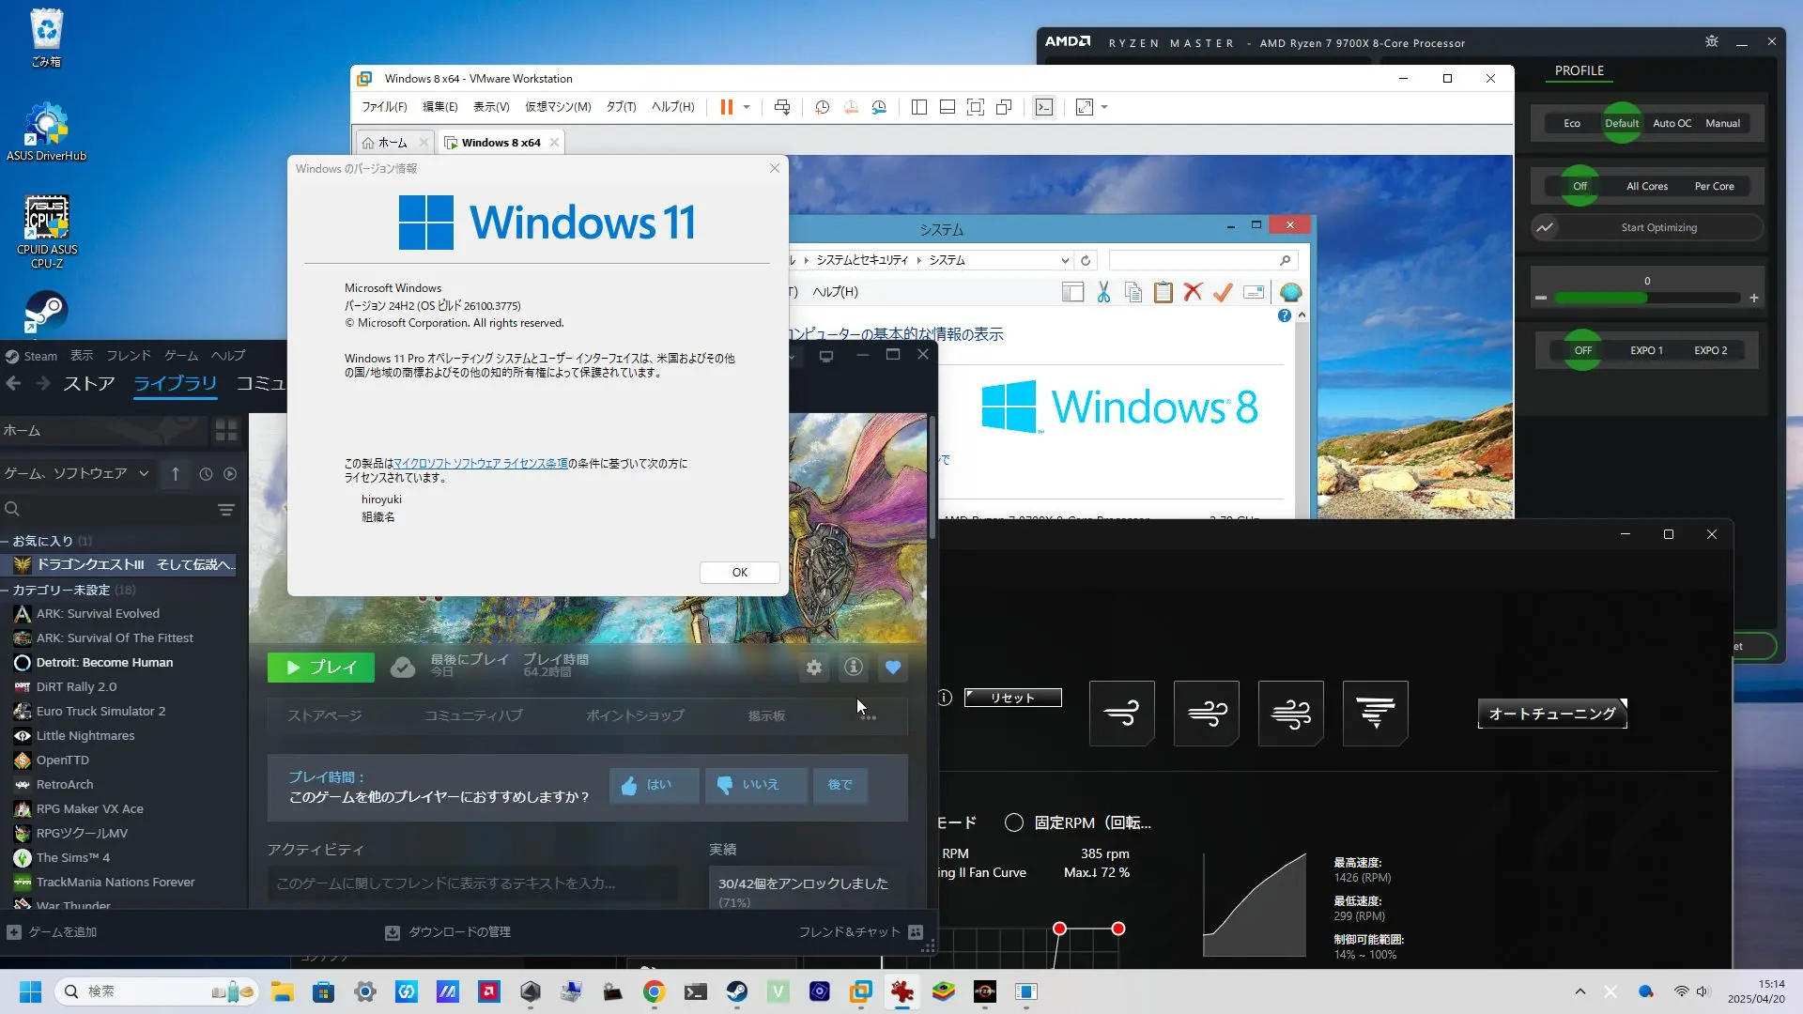Select the full speed fan preset icon

(1376, 714)
